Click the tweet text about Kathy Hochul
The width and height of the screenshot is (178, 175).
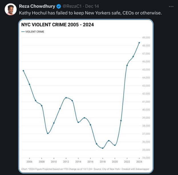[x=88, y=13]
